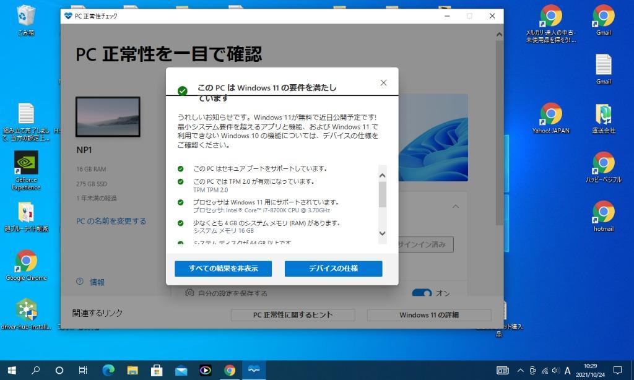
Task: Open driver-hub-install desktop icon
Action: [x=26, y=314]
